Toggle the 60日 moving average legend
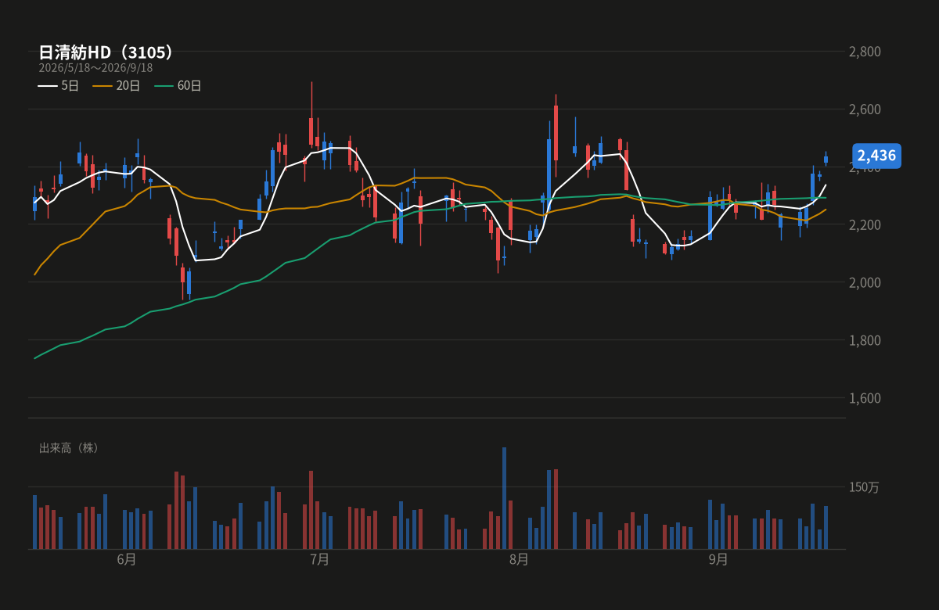The height and width of the screenshot is (610, 939). pyautogui.click(x=178, y=86)
